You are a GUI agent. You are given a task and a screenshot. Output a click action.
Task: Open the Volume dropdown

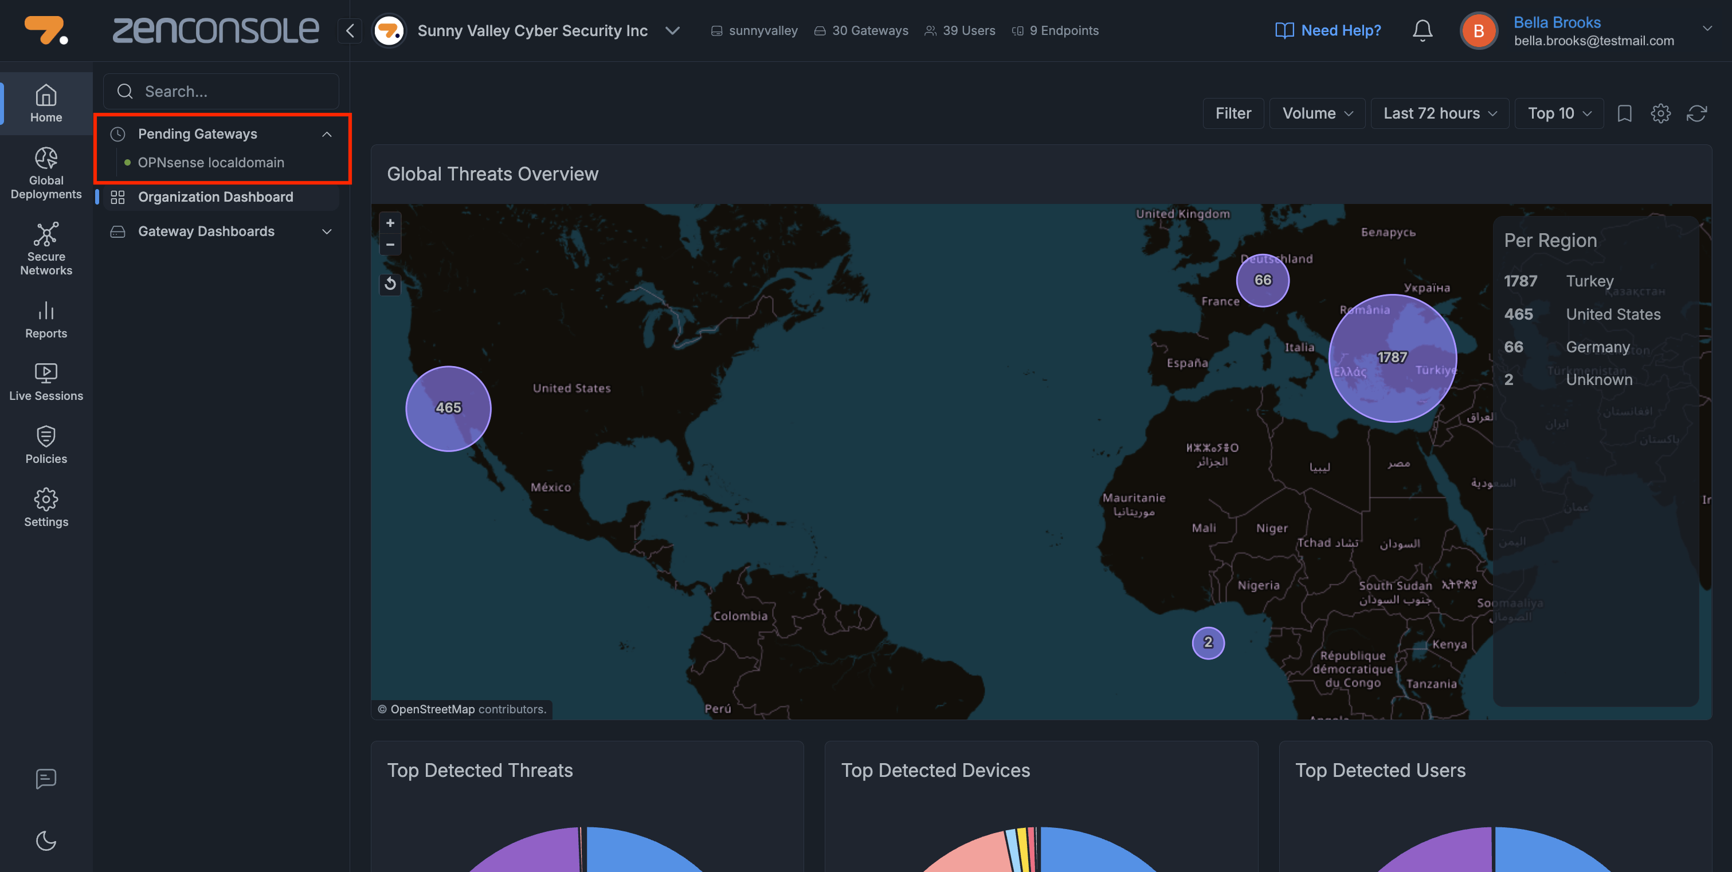[1316, 113]
